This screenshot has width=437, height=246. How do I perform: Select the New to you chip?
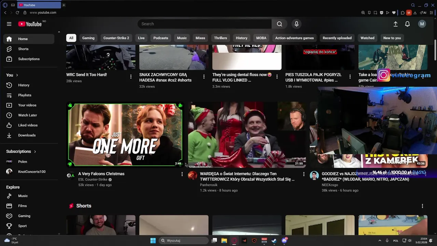coord(392,38)
